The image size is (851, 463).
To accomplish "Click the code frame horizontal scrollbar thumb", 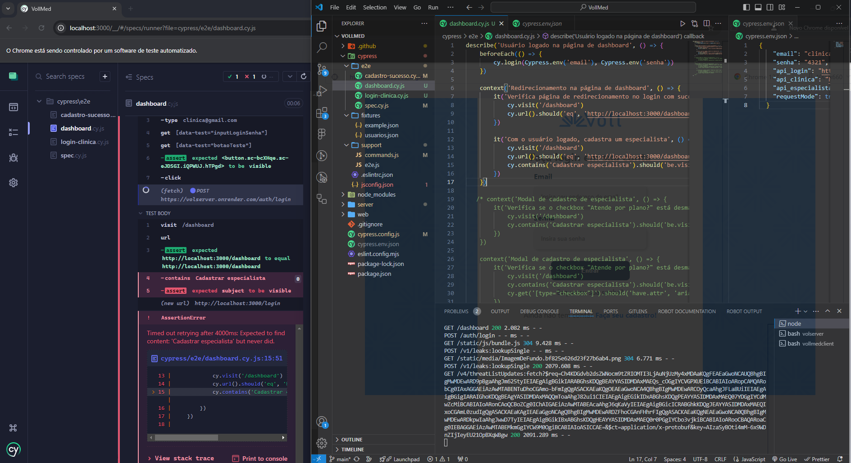I will click(x=186, y=437).
